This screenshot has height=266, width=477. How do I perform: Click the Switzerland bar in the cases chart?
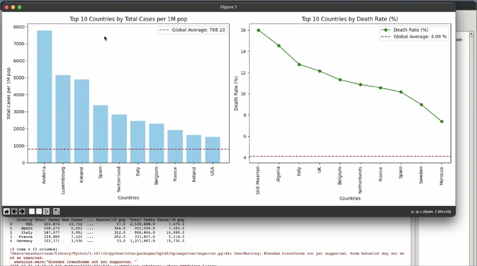point(119,139)
